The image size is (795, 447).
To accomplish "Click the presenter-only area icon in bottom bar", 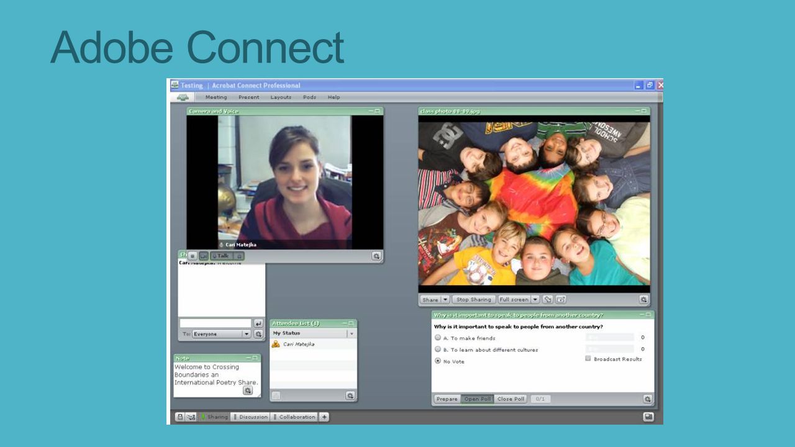I will coord(191,417).
